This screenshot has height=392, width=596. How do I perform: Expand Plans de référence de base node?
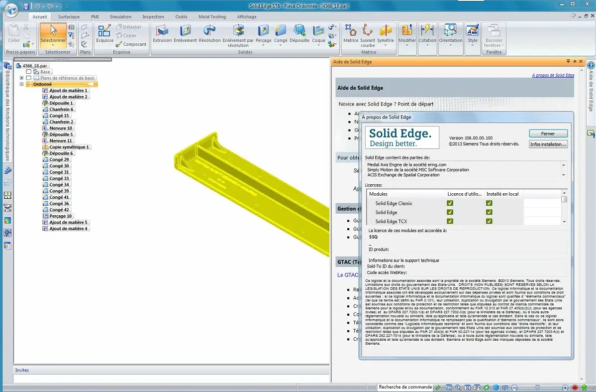[x=22, y=78]
